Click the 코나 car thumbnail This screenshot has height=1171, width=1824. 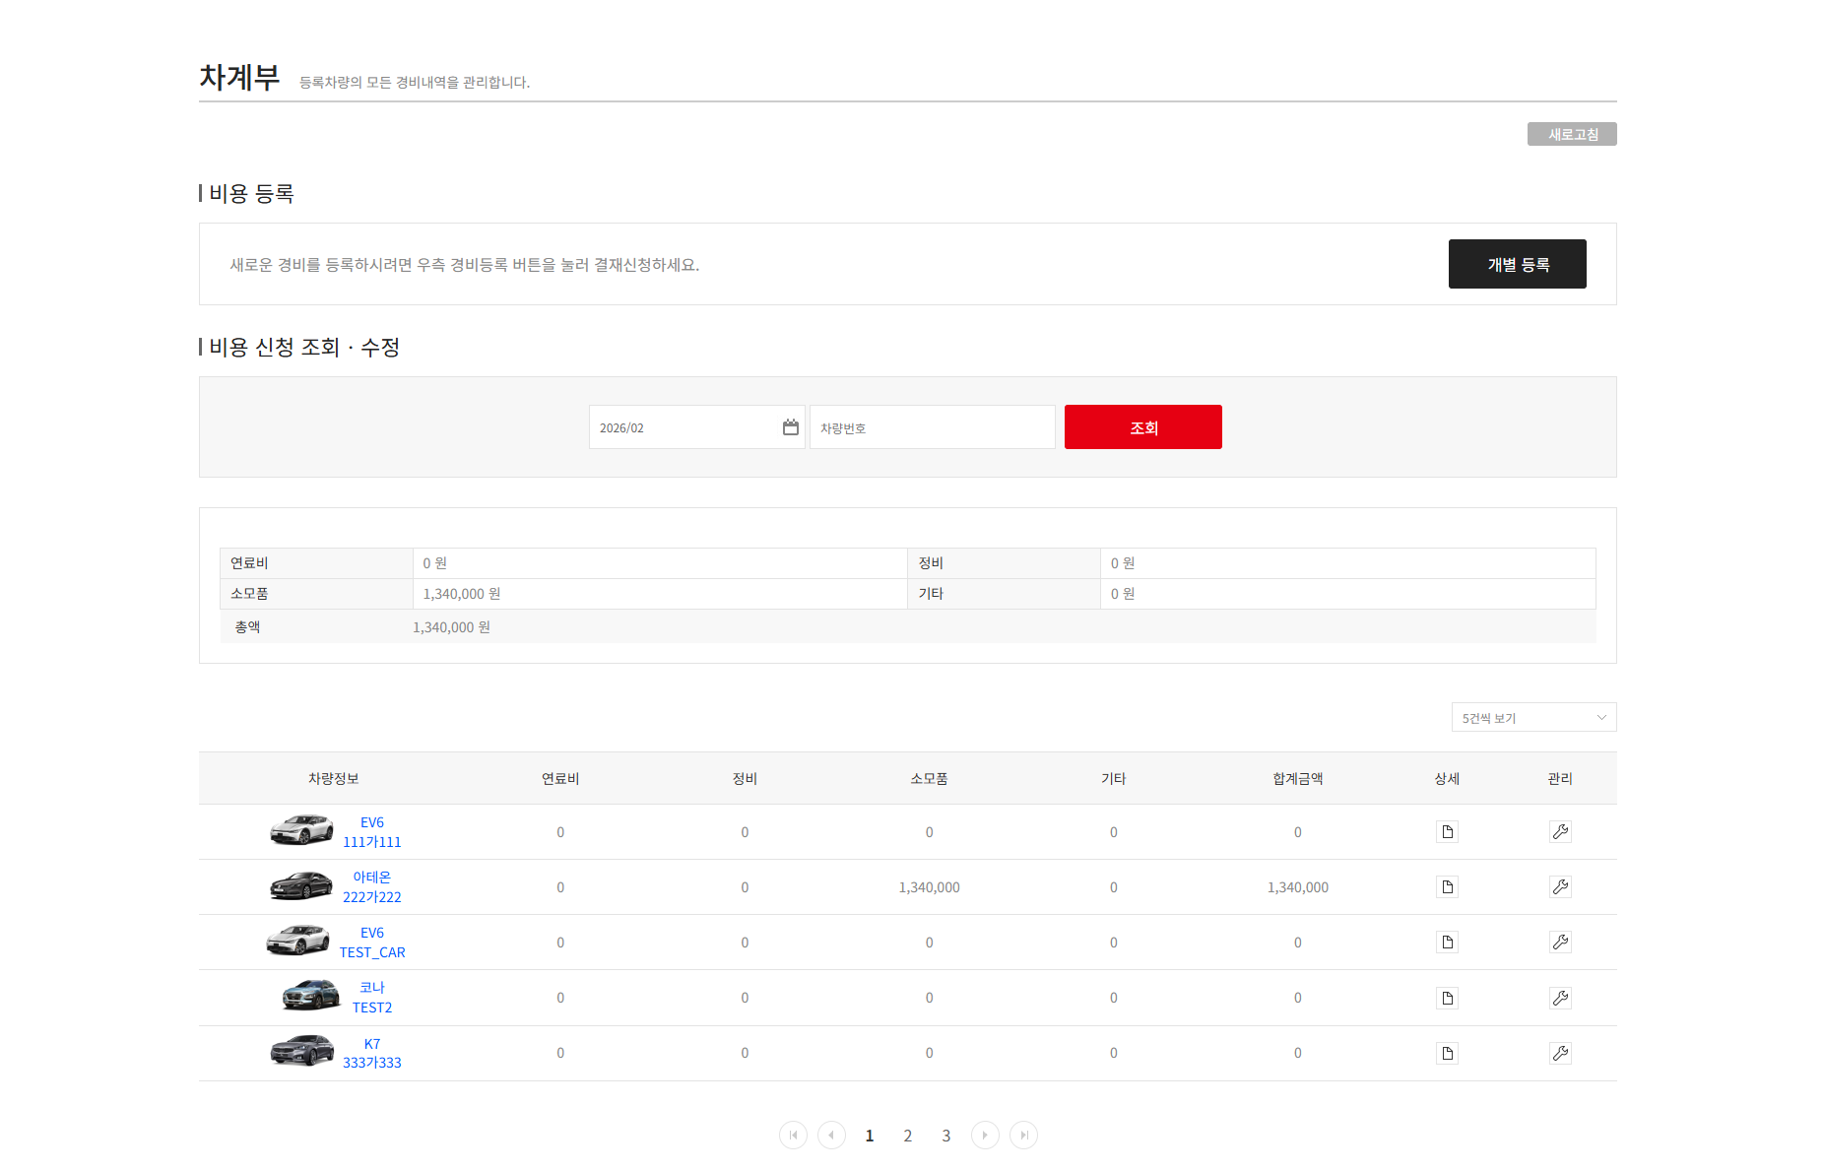(x=311, y=996)
